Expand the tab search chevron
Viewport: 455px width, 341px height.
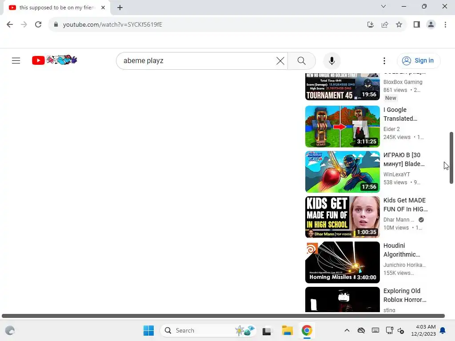tap(383, 6)
